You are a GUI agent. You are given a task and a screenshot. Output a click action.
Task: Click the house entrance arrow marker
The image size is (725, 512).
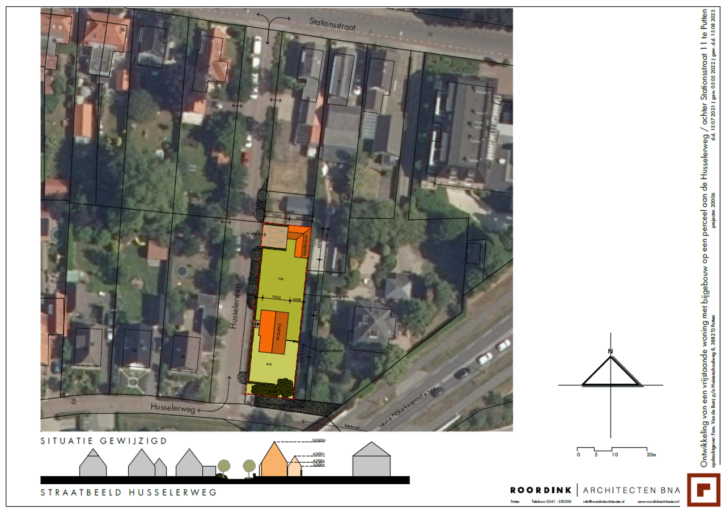click(256, 323)
